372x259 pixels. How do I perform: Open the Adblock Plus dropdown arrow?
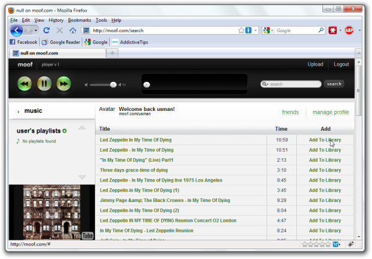click(x=360, y=30)
